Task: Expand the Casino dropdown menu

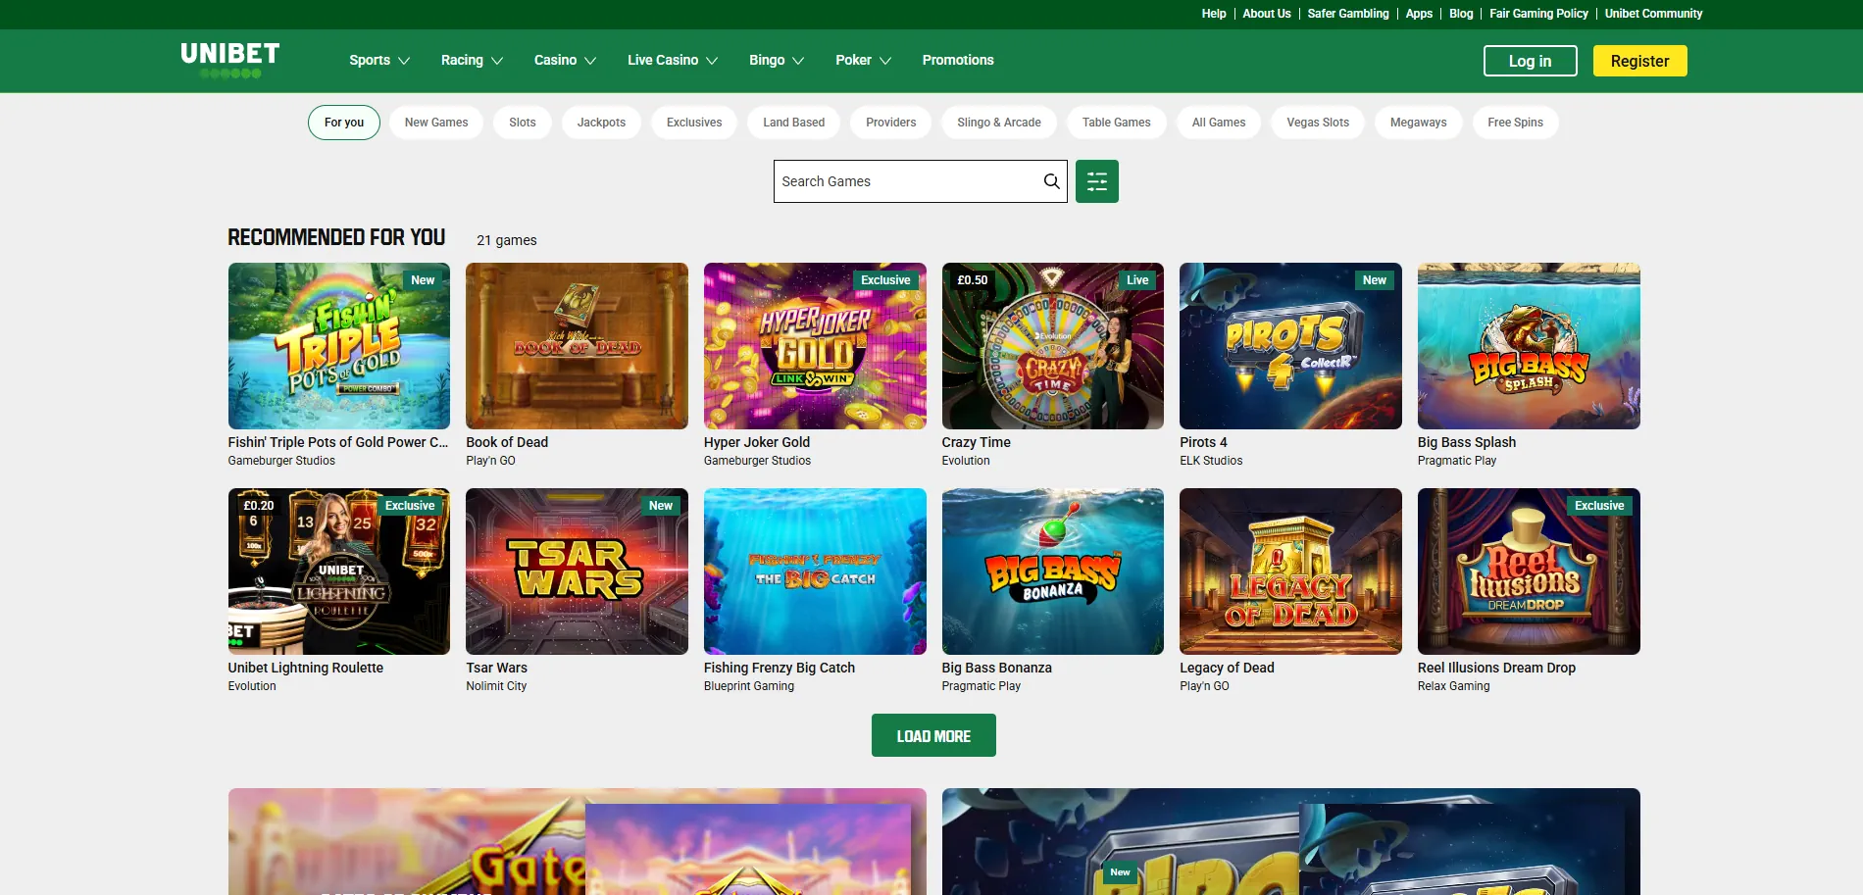Action: pyautogui.click(x=565, y=60)
